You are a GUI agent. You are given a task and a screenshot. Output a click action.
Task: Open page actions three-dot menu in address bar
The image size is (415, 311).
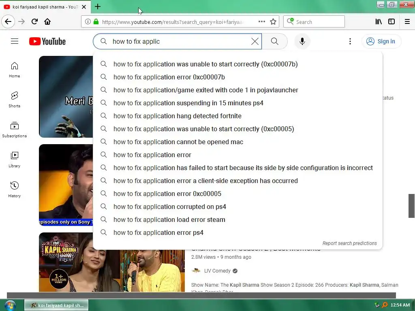pyautogui.click(x=261, y=22)
